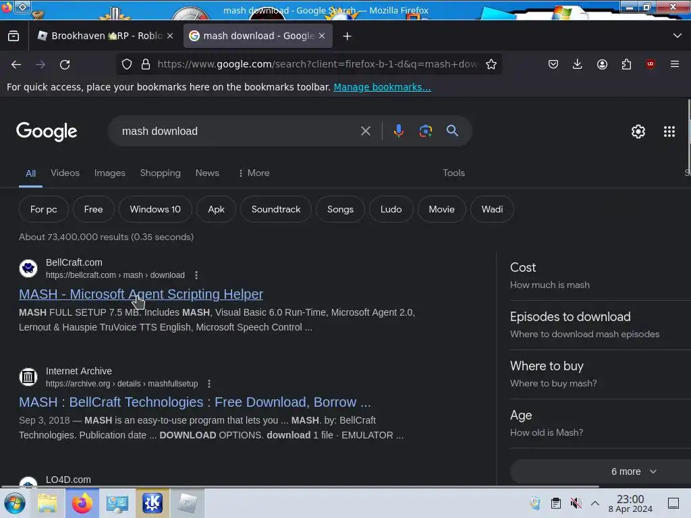Open the Firefox hamburger menu
The width and height of the screenshot is (691, 518).
(675, 64)
